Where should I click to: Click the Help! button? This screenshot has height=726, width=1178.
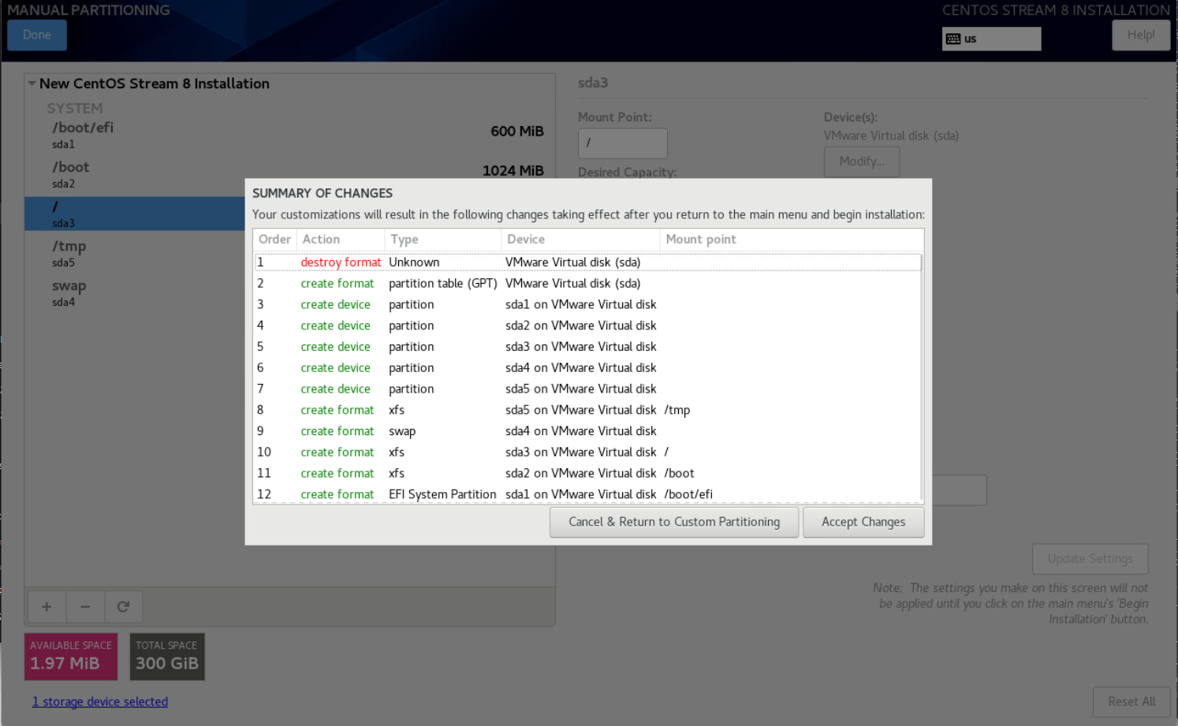(x=1141, y=35)
